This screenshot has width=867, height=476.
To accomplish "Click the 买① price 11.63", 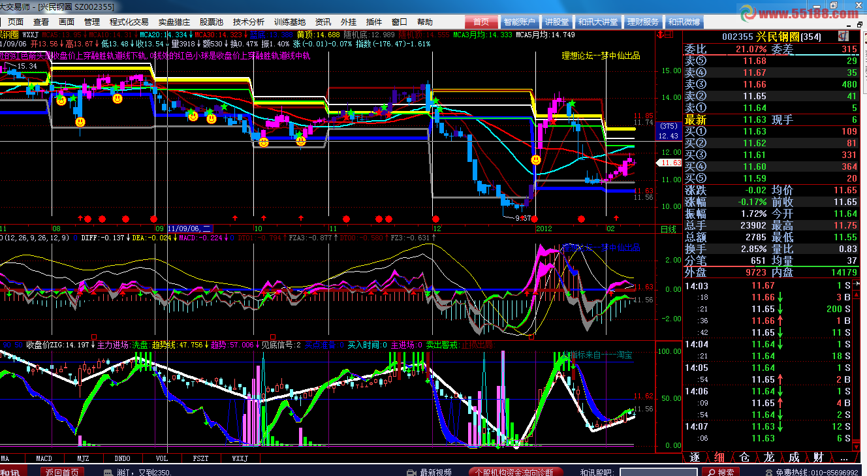I will coord(755,131).
